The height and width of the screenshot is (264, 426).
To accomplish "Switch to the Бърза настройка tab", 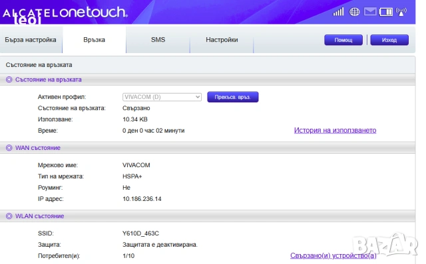I will [x=31, y=40].
